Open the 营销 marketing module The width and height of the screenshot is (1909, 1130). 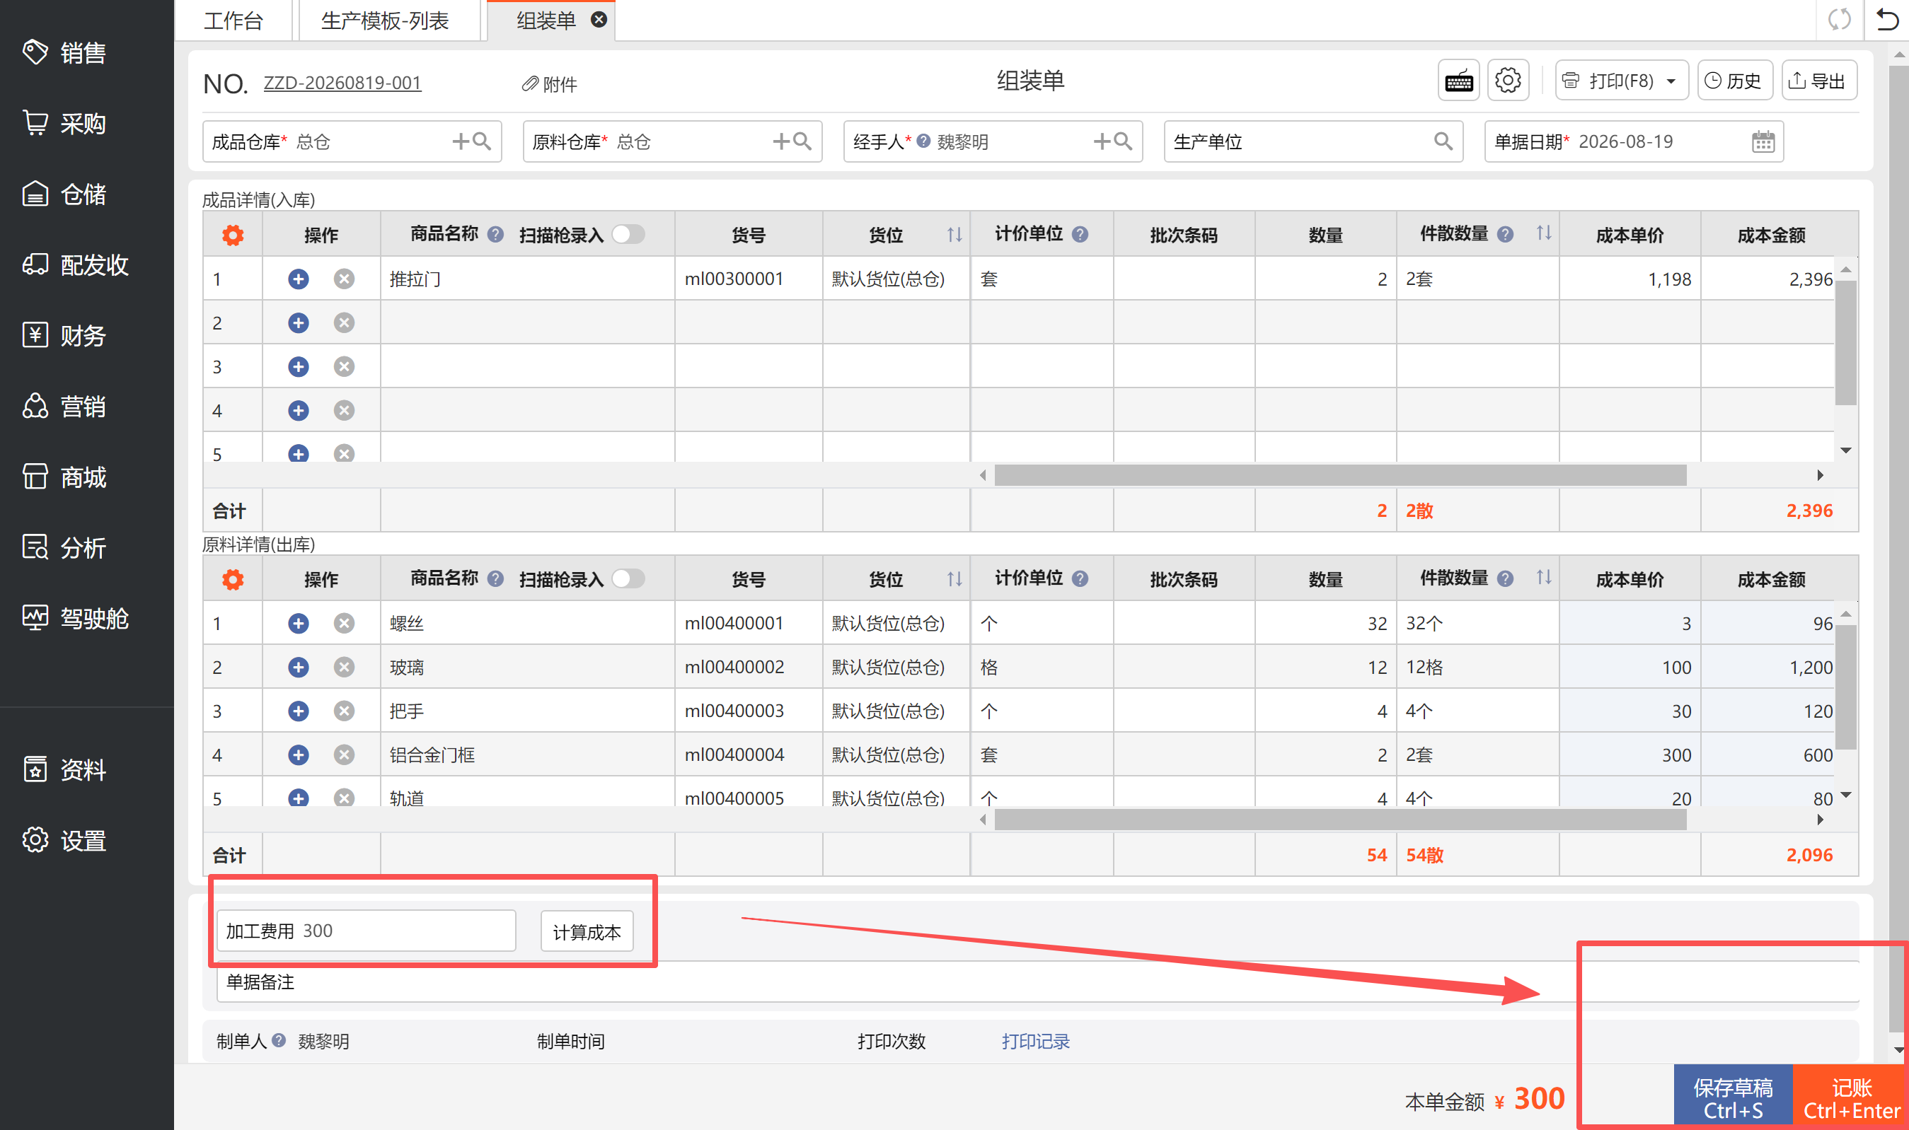(64, 407)
